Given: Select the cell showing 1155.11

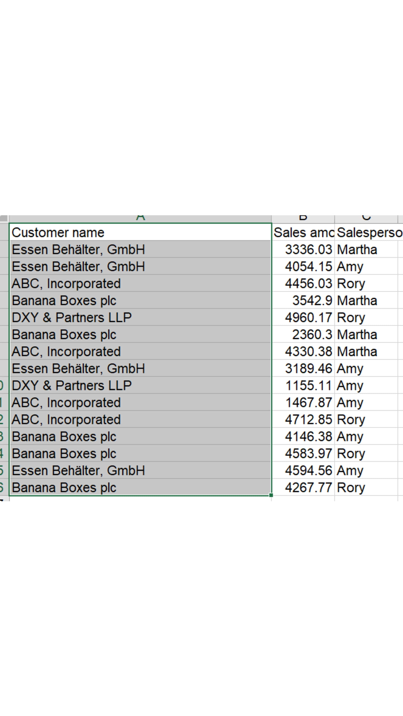Looking at the screenshot, I should click(x=303, y=385).
